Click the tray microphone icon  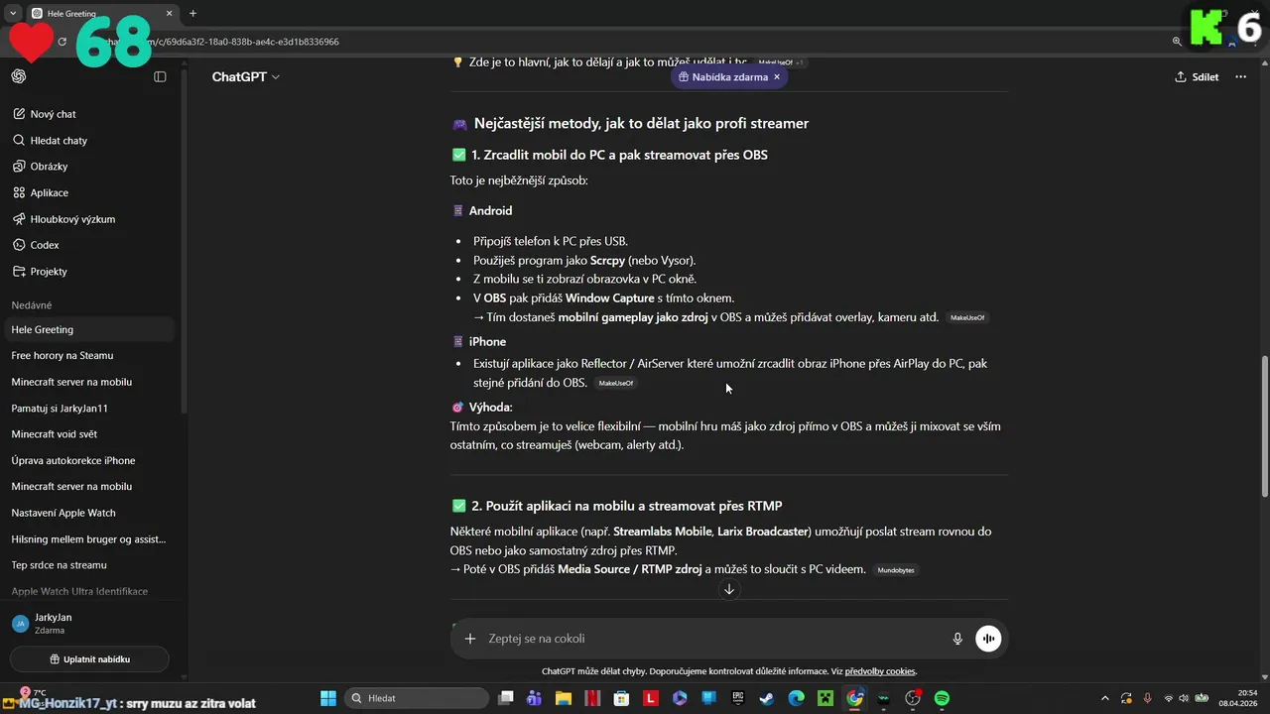[1147, 698]
